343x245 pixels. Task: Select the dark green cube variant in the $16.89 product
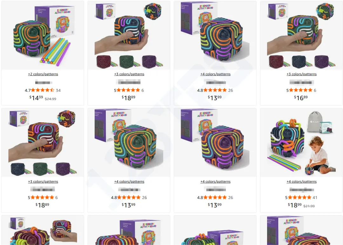click(x=299, y=61)
